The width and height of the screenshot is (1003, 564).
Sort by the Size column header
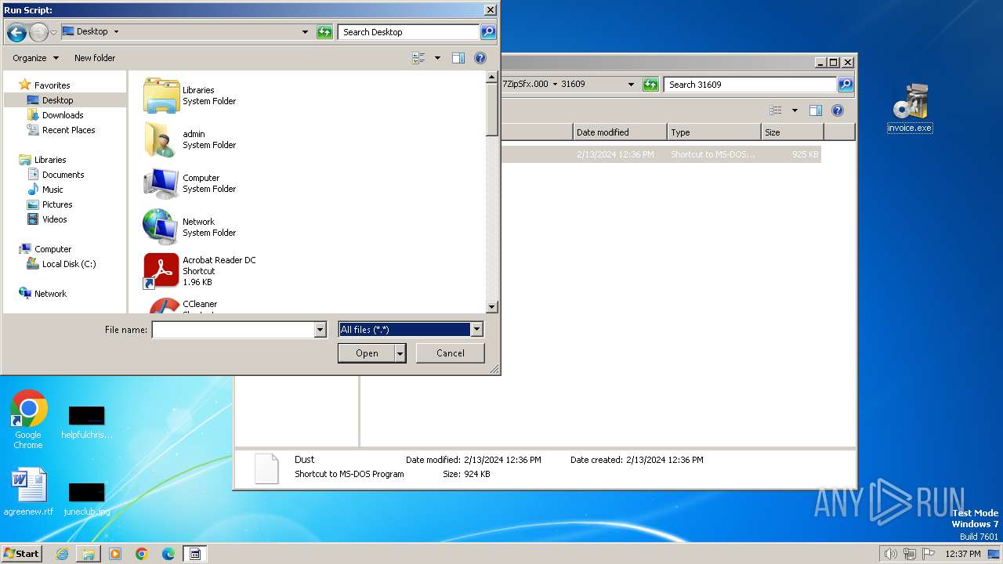pyautogui.click(x=792, y=132)
